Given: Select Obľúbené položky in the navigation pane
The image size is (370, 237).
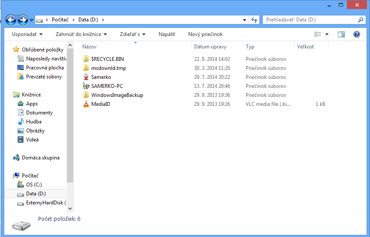Looking at the screenshot, I should tap(43, 50).
